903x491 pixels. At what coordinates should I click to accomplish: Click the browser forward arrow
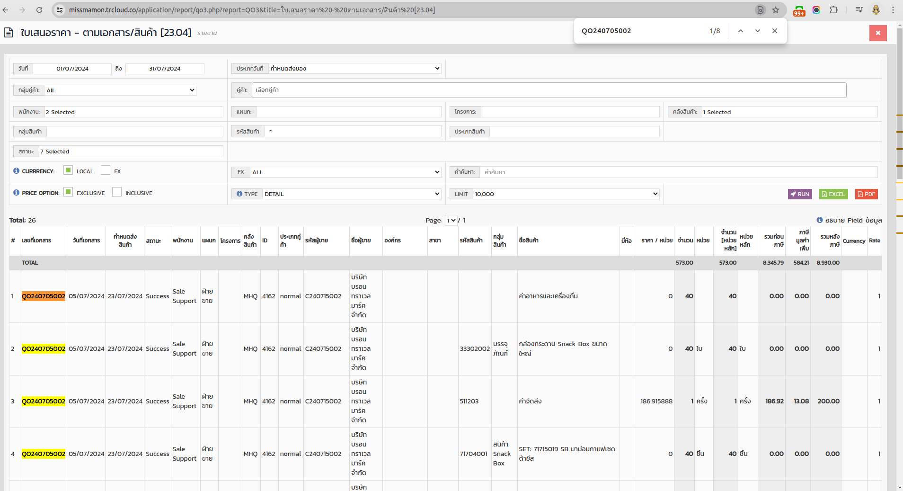tap(22, 9)
